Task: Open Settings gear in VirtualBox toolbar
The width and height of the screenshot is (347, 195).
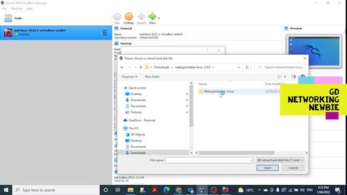Action: [128, 17]
